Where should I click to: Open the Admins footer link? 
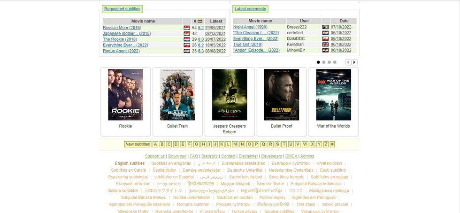[307, 156]
